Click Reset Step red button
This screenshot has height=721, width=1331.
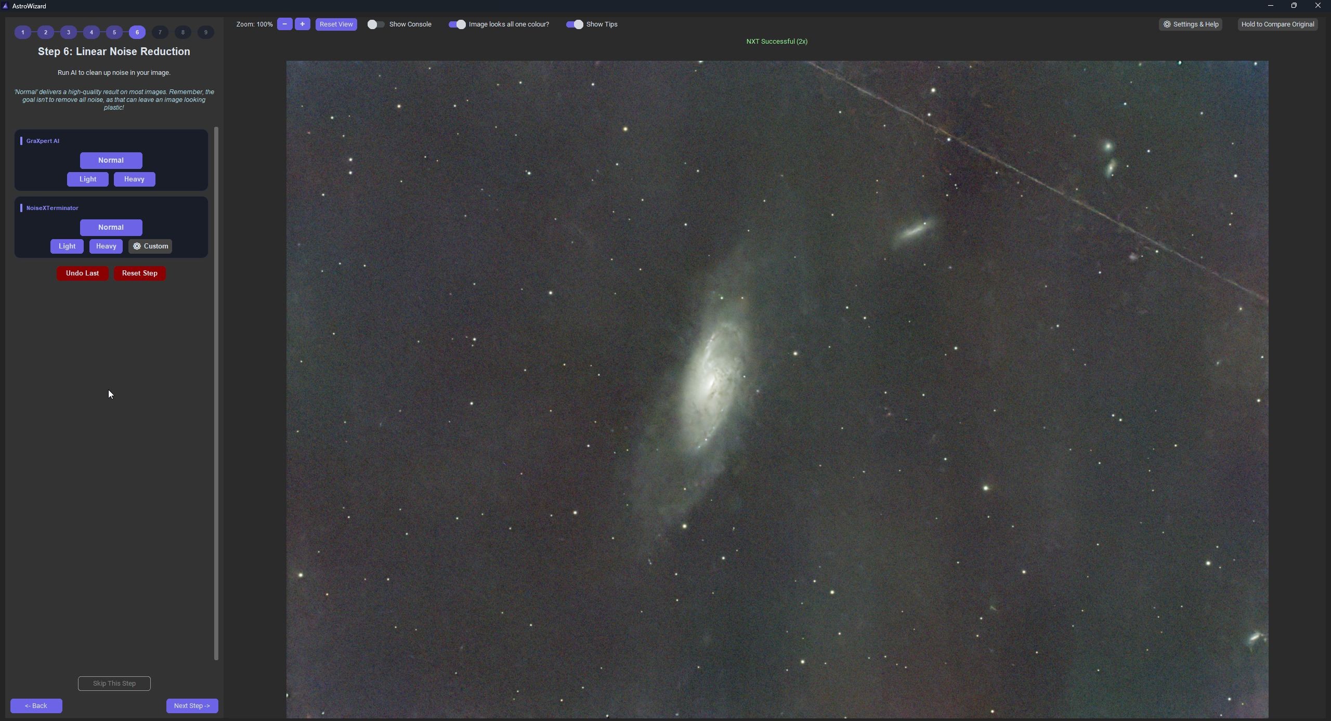point(140,273)
